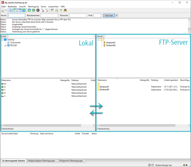191x167 pixels.
Task: Toggle the transfer queue display icon
Action: [x=24, y=10]
